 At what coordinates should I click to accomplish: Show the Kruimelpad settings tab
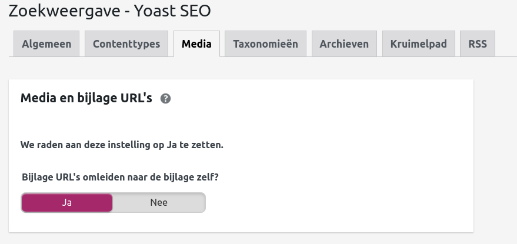pos(419,44)
